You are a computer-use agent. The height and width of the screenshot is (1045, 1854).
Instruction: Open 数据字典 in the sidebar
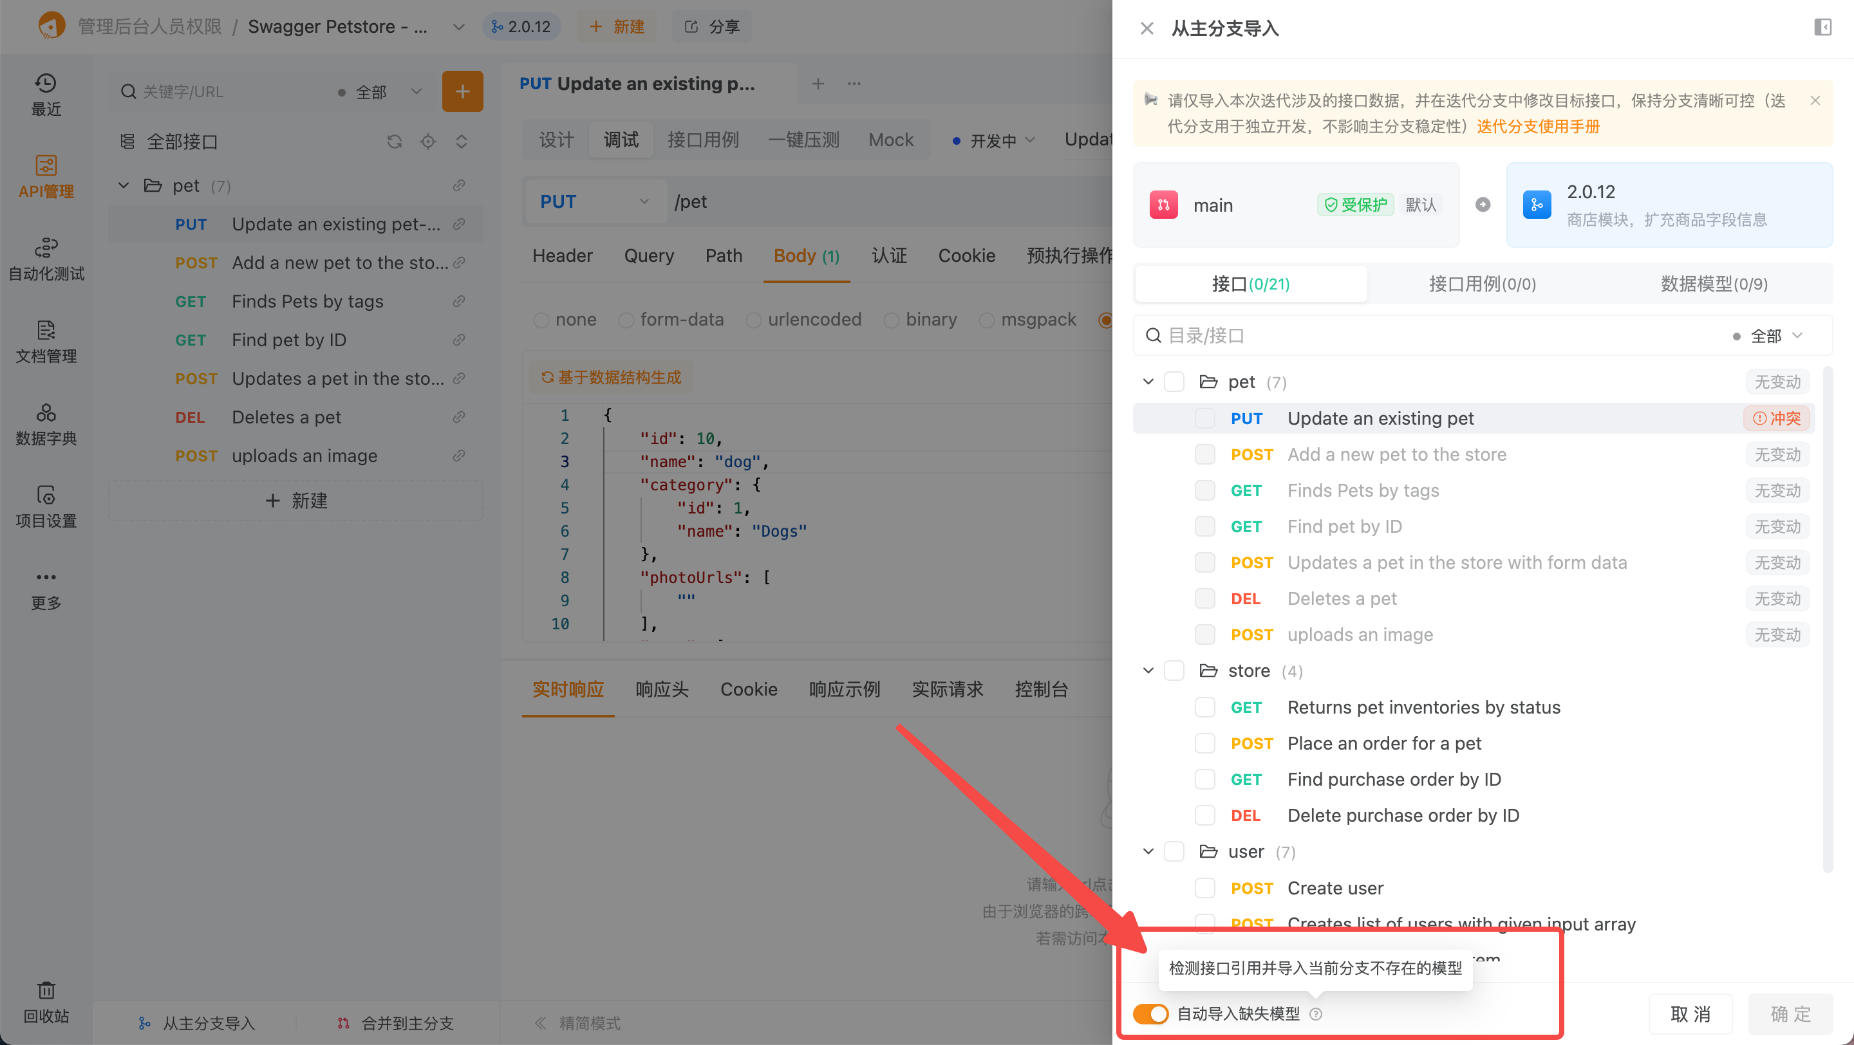[46, 424]
